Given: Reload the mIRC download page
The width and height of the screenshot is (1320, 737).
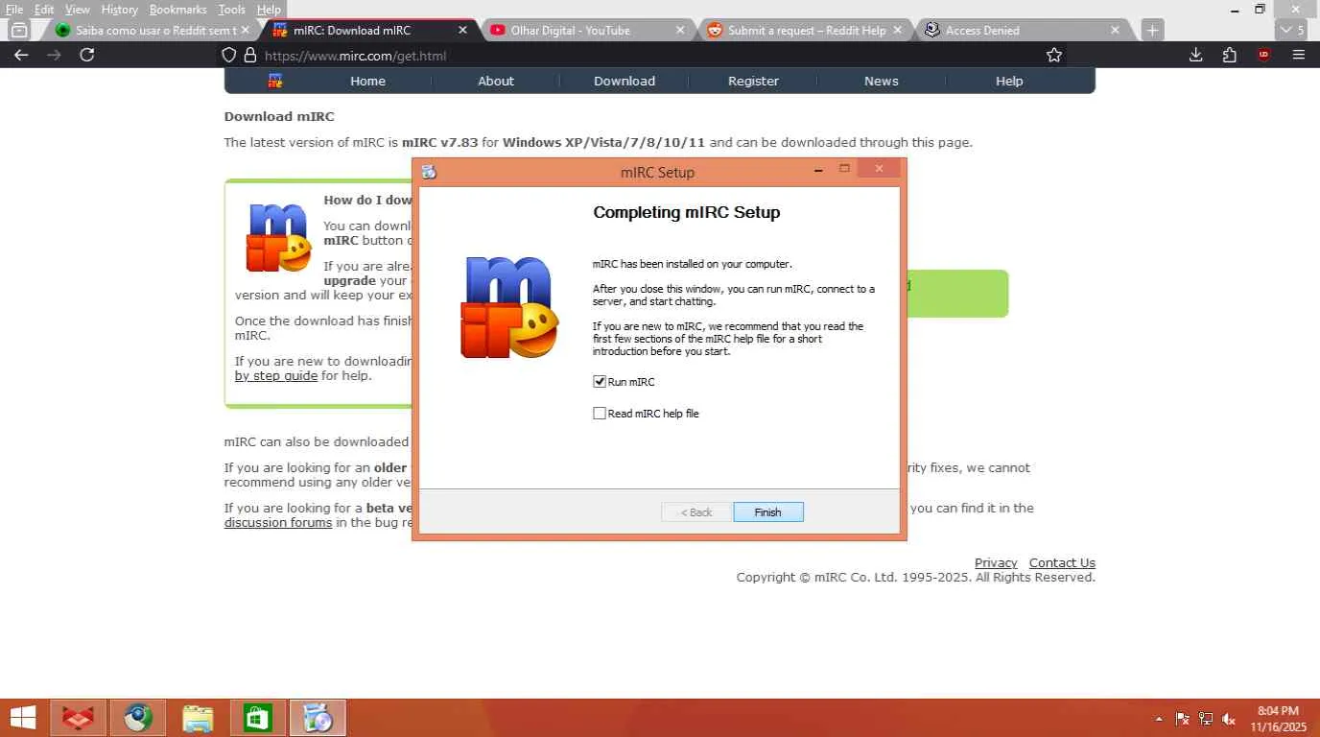Looking at the screenshot, I should pos(86,55).
